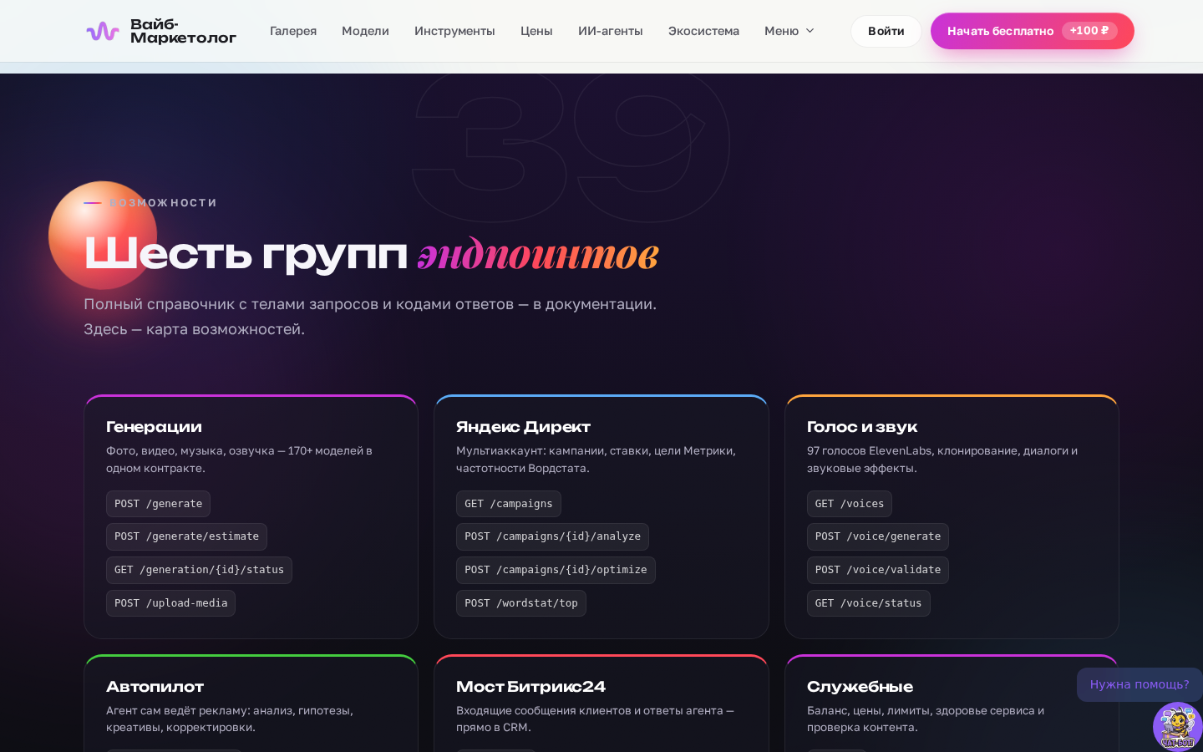
Task: Select the POST /wordstat/top endpoint chip
Action: point(521,603)
